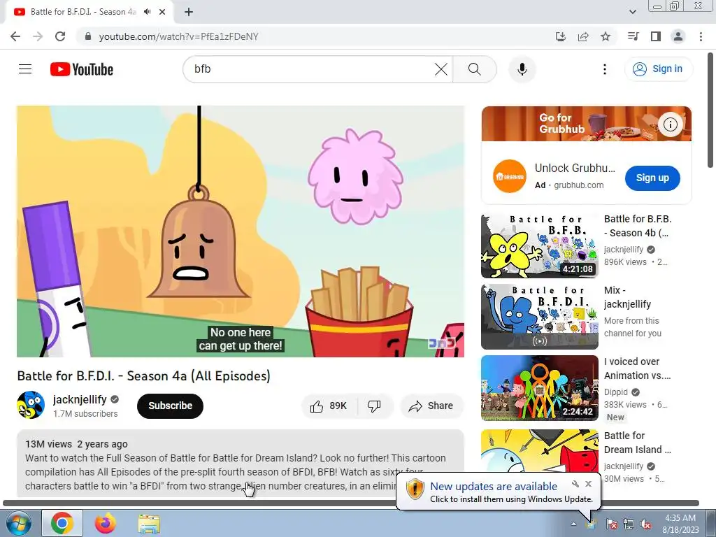Select the youtube.com address bar URL

click(178, 36)
